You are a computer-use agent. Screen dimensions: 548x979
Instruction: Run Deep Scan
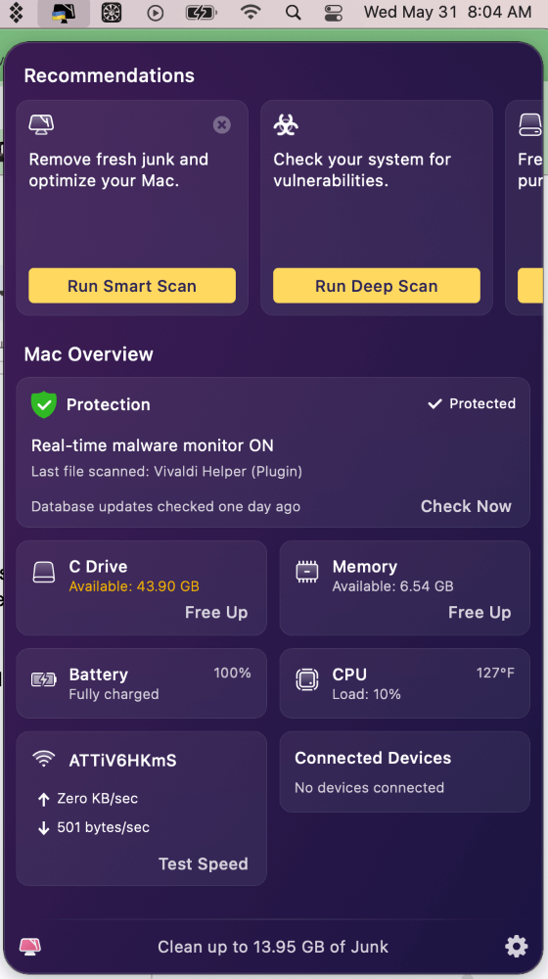pos(377,286)
